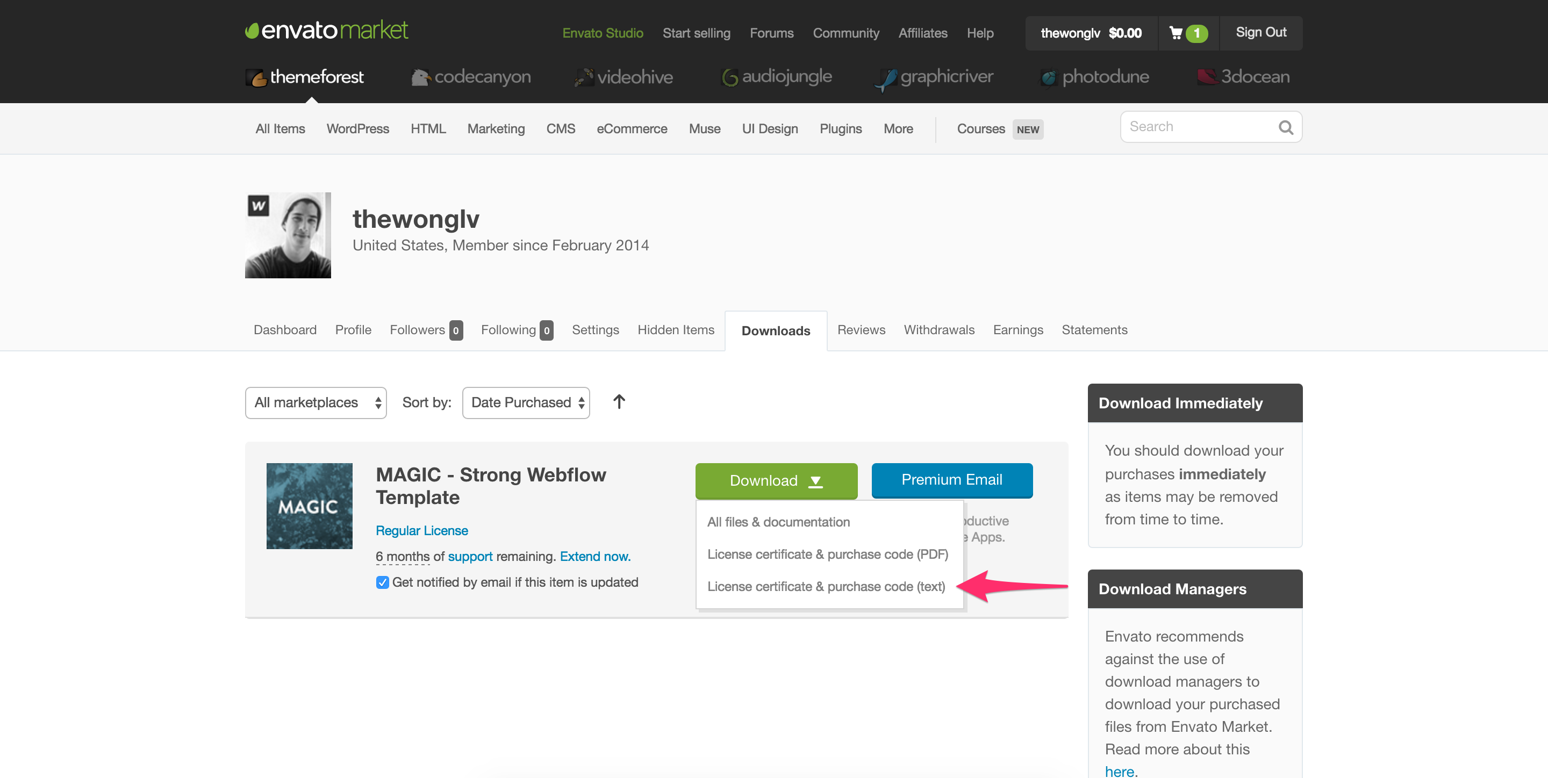
Task: Uncheck the email update notification checkbox
Action: pos(382,582)
